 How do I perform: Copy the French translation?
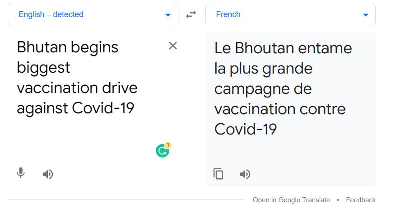[218, 174]
